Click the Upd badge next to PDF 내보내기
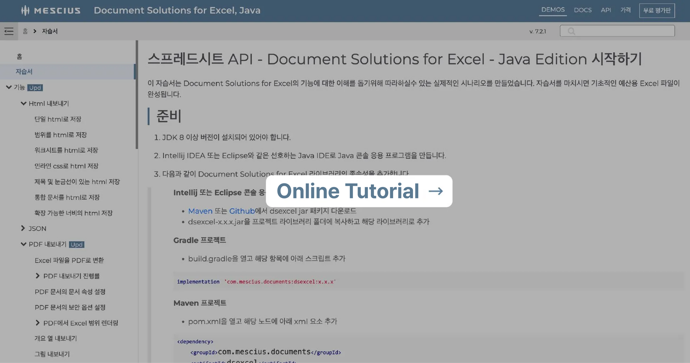 point(77,245)
